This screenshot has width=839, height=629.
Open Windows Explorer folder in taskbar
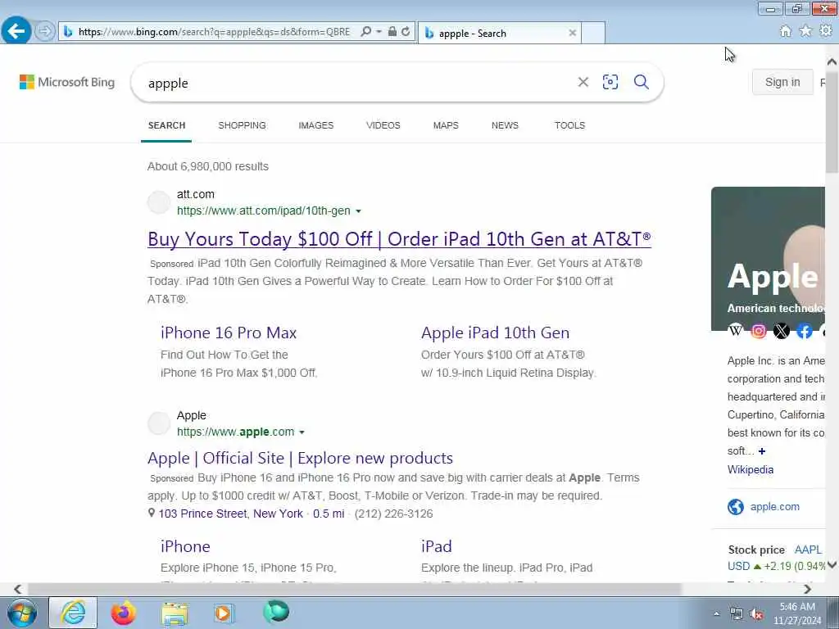click(x=175, y=613)
